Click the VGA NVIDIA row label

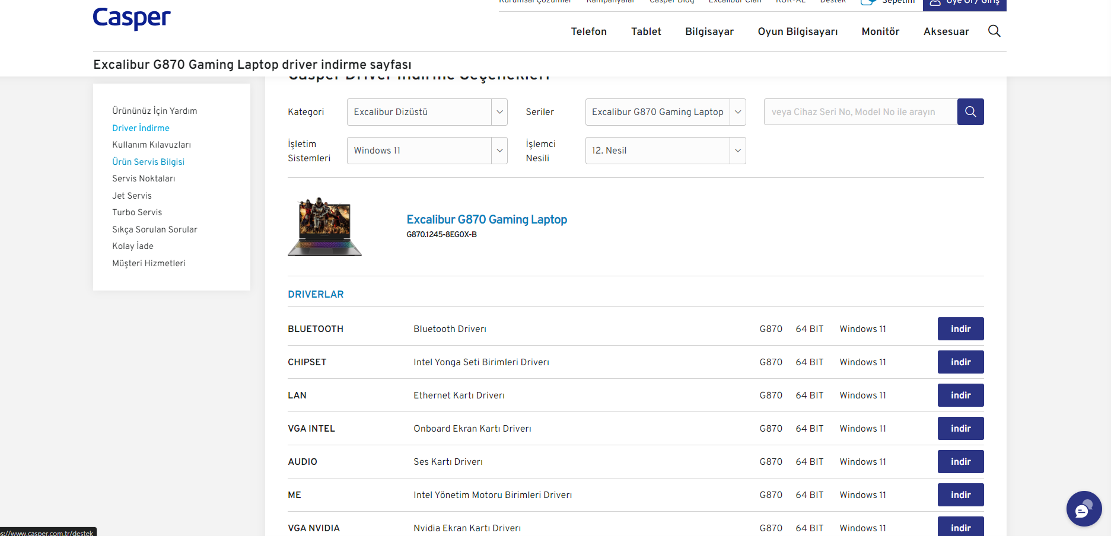point(314,528)
